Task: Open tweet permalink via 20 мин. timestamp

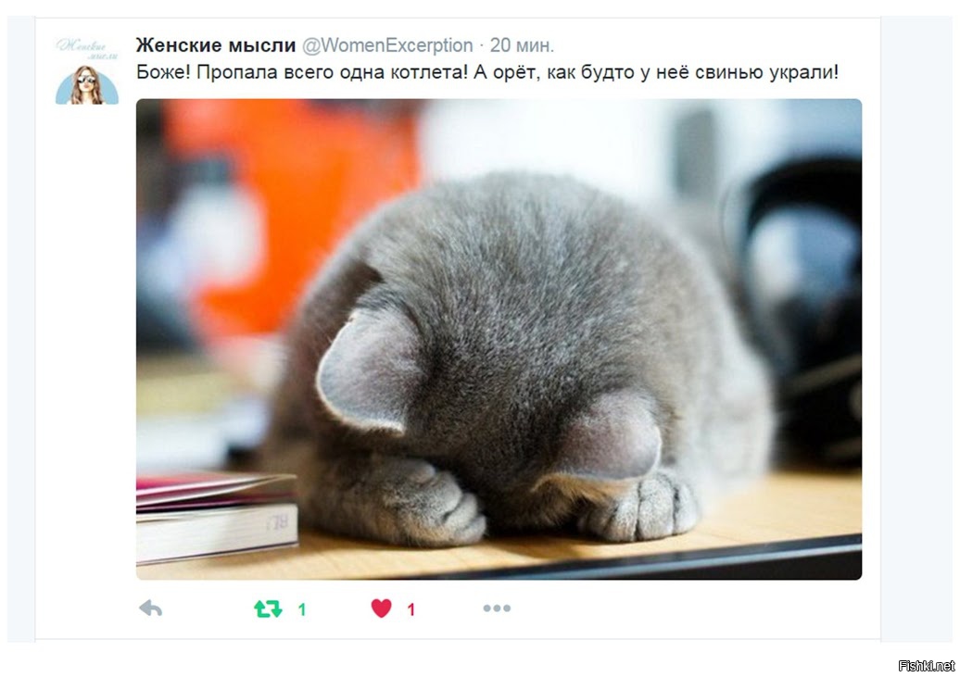Action: click(523, 45)
